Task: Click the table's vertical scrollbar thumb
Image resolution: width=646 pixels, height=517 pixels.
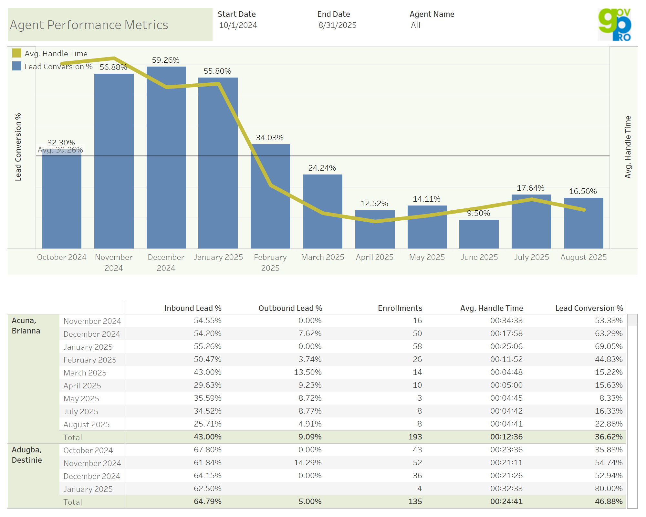Action: (632, 320)
